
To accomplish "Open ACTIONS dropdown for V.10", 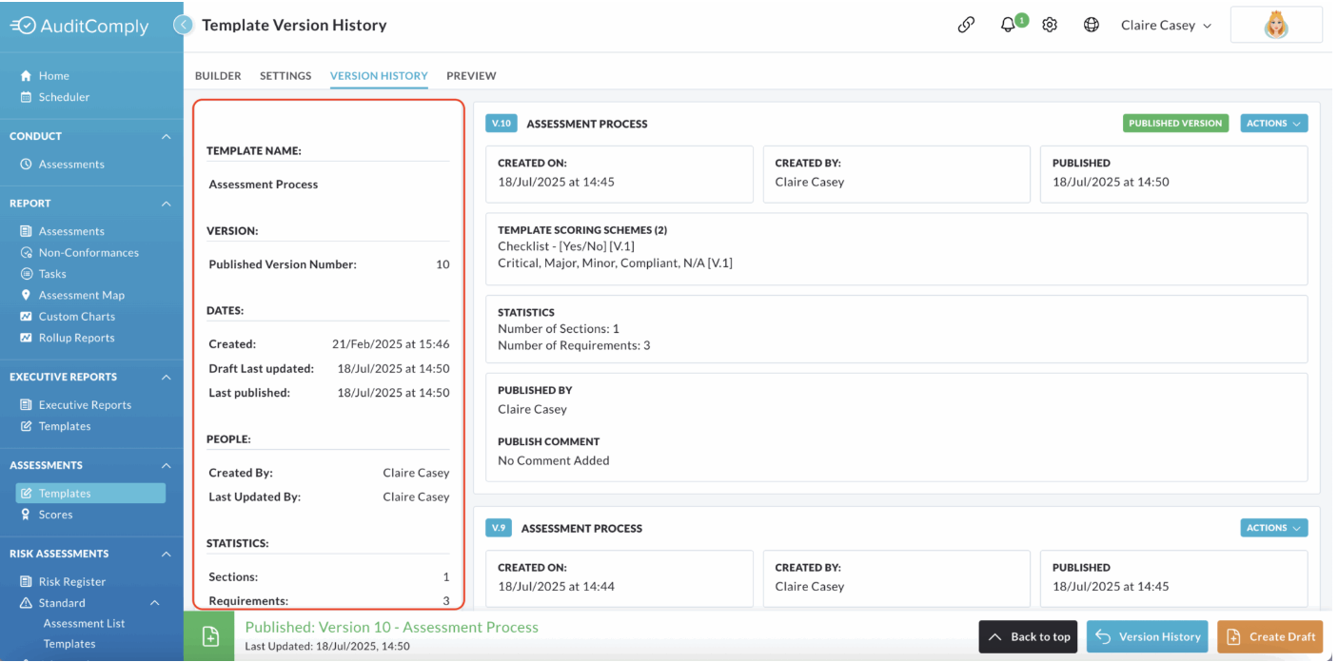I will tap(1273, 124).
